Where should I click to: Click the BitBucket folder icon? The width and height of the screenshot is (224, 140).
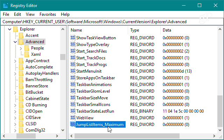21,92
